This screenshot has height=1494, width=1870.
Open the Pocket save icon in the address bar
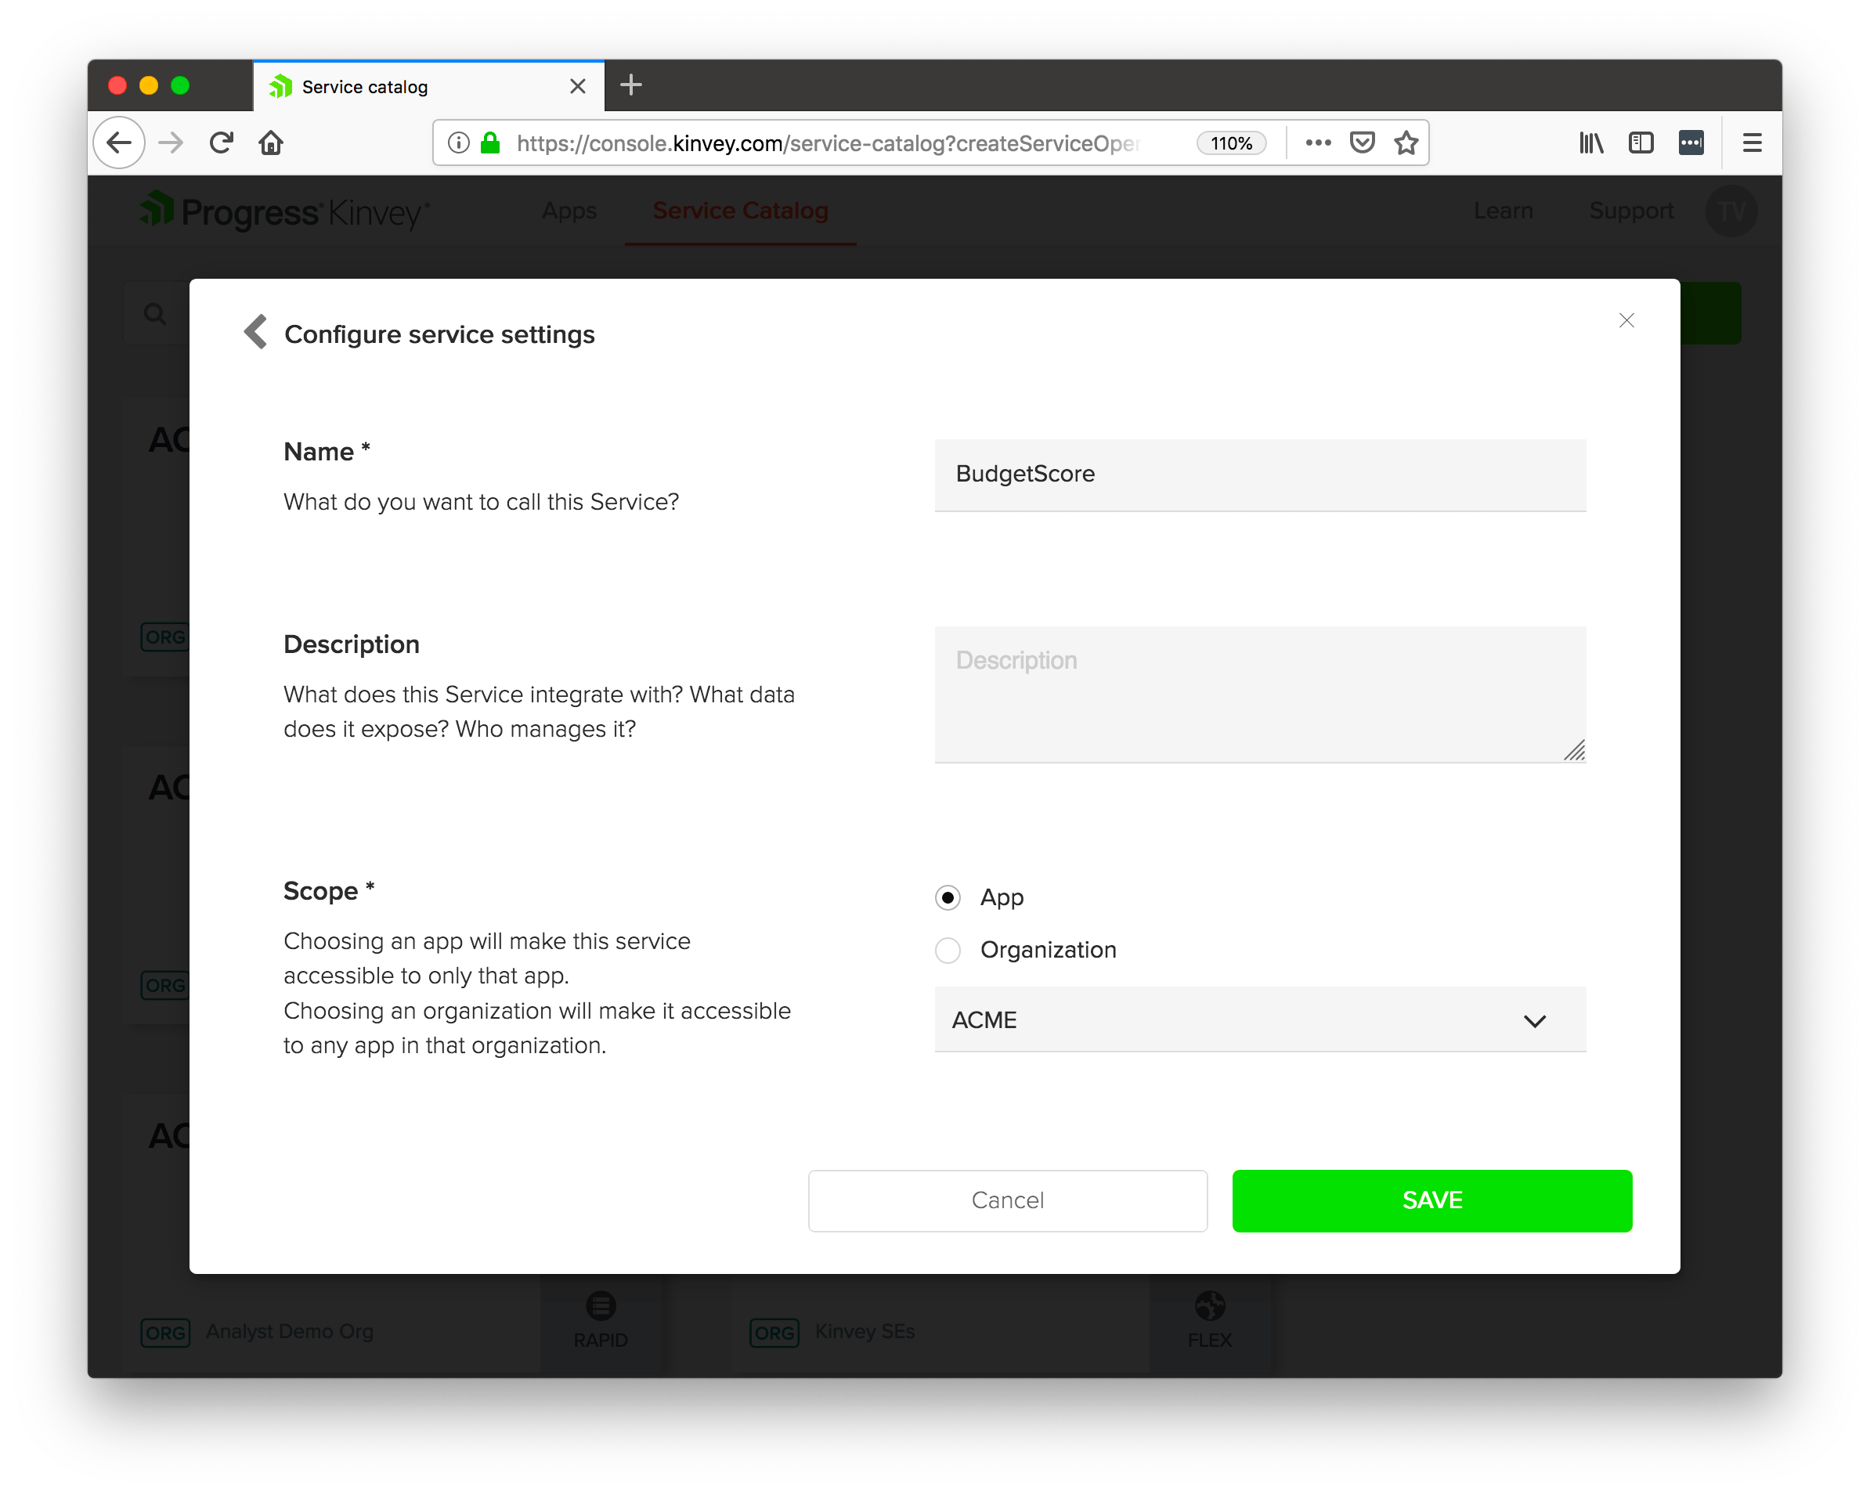point(1362,143)
